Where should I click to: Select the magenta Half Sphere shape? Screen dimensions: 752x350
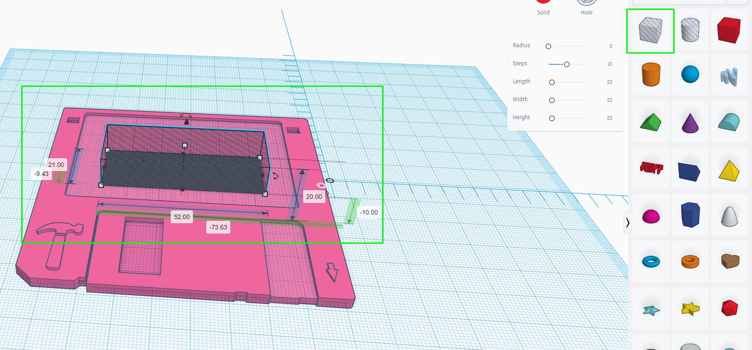(x=651, y=216)
